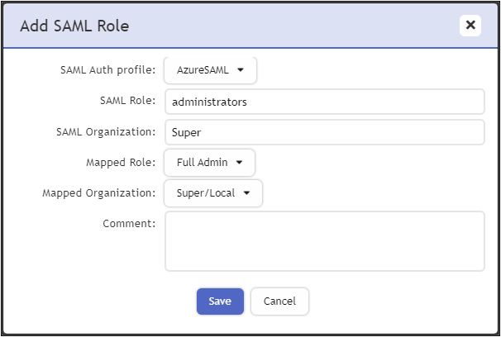Click the Add SAML Role title text

pyautogui.click(x=74, y=26)
